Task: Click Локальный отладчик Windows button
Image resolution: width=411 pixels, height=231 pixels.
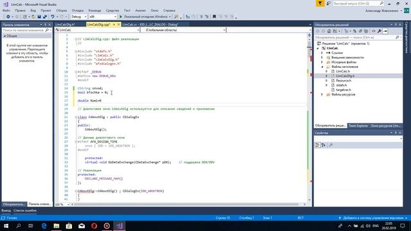Action: pyautogui.click(x=145, y=17)
